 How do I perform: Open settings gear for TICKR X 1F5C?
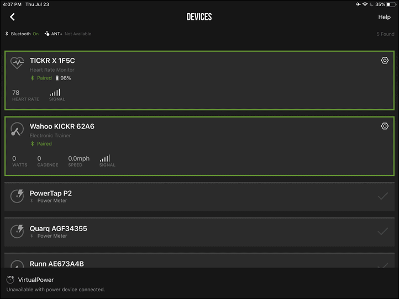pos(385,61)
